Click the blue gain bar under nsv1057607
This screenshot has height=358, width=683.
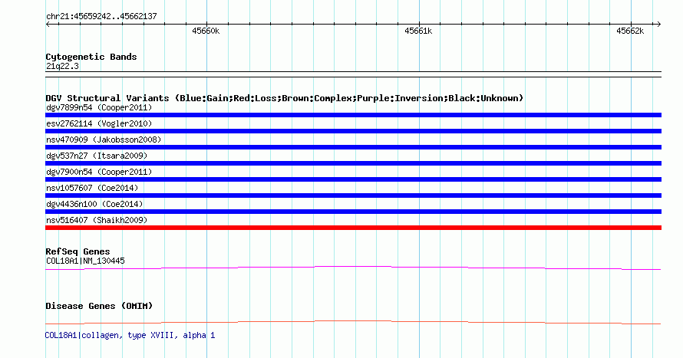coord(353,195)
